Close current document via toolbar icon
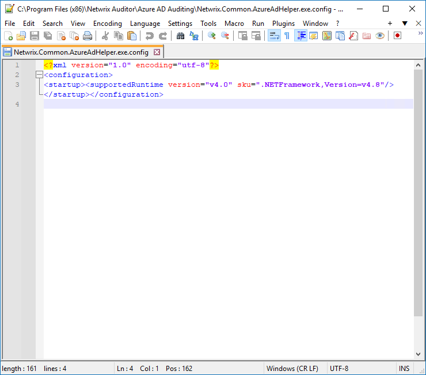426x375 pixels. coord(62,36)
